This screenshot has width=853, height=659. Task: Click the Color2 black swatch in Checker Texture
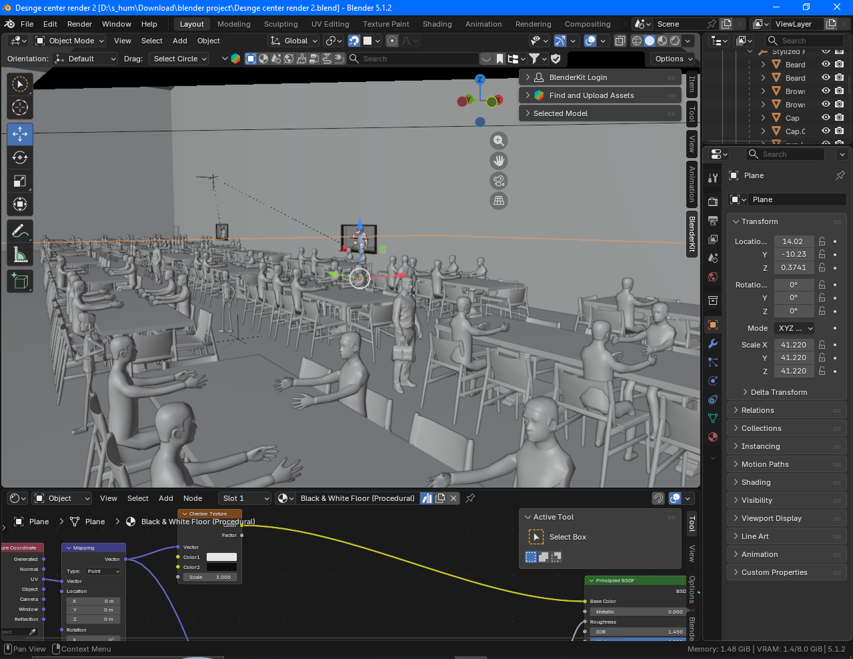[221, 567]
